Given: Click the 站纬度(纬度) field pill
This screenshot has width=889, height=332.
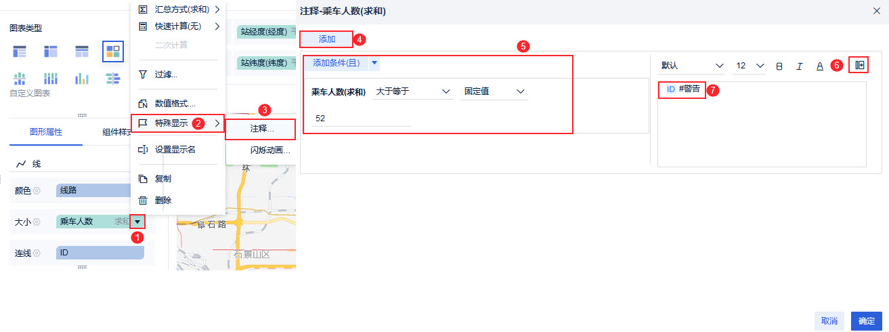Looking at the screenshot, I should [x=265, y=63].
